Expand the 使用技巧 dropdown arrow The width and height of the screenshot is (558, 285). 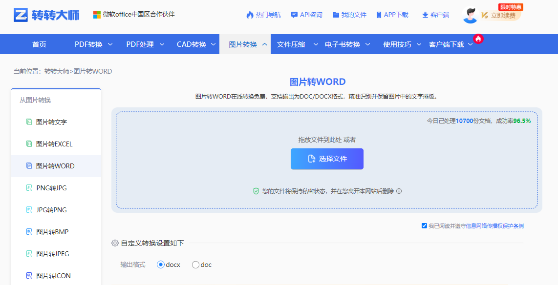click(419, 44)
